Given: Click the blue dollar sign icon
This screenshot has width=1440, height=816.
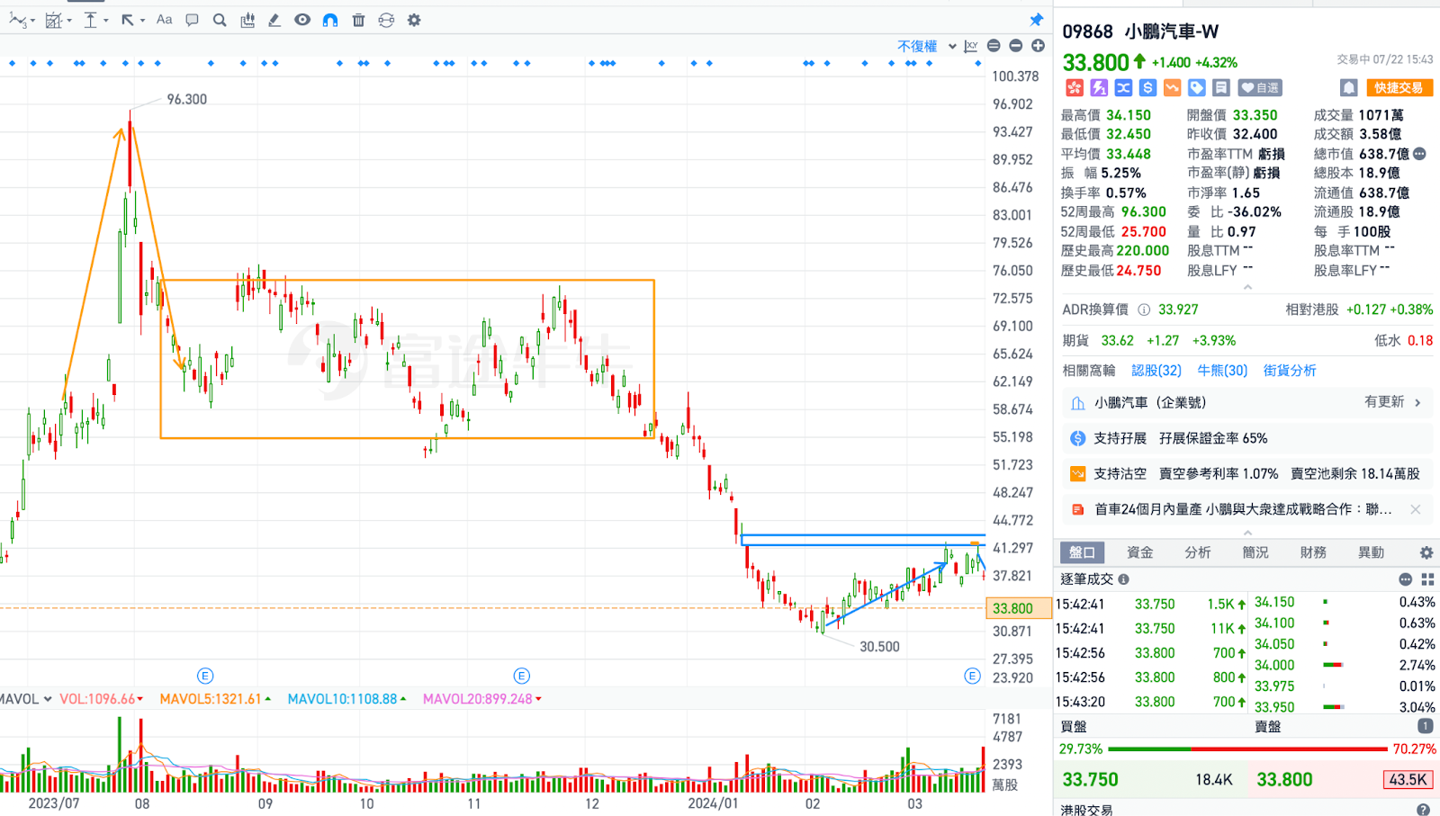Looking at the screenshot, I should (1147, 87).
